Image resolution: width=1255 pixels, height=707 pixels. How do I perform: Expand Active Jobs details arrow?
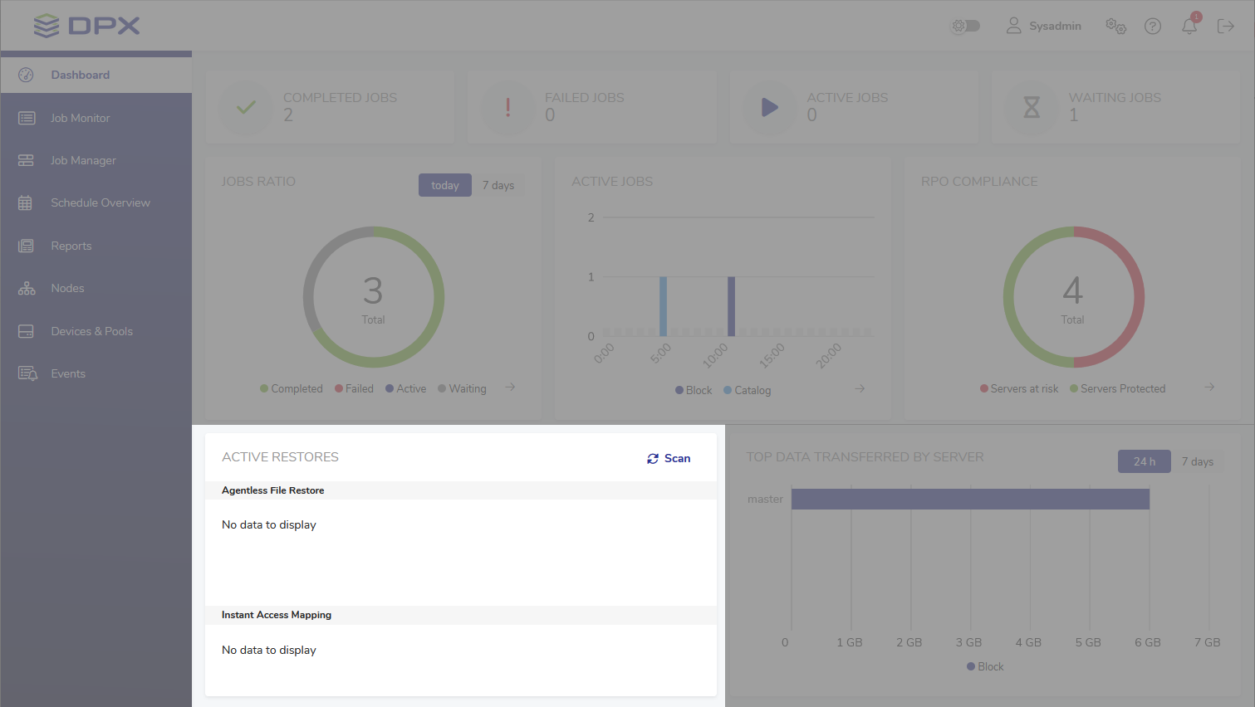(860, 388)
